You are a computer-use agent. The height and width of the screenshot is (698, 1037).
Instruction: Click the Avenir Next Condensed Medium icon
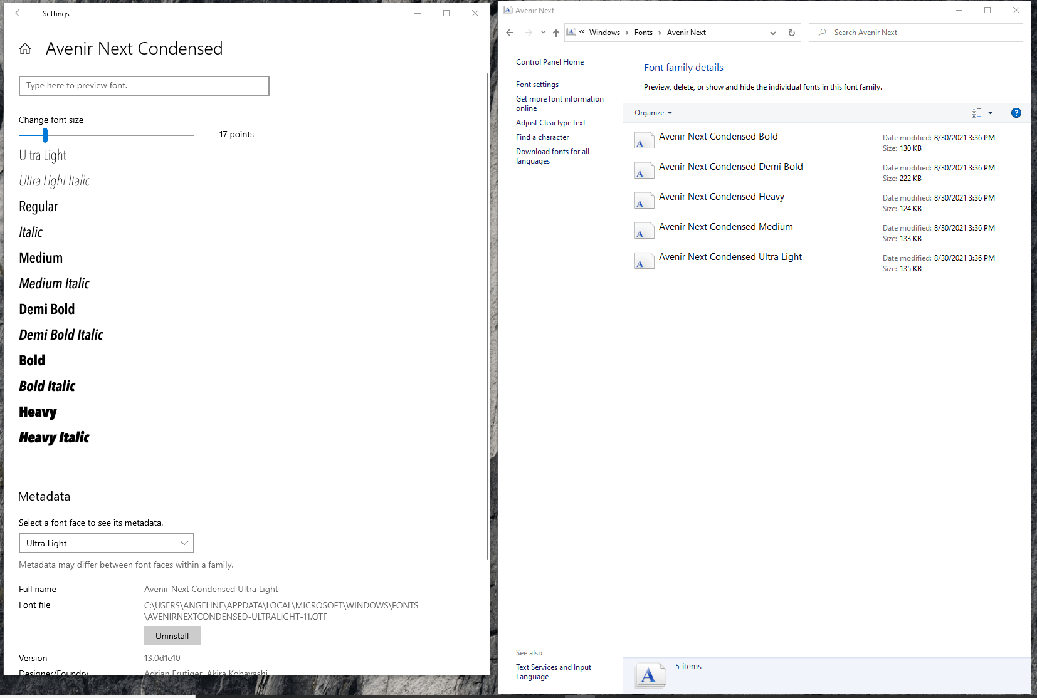645,231
